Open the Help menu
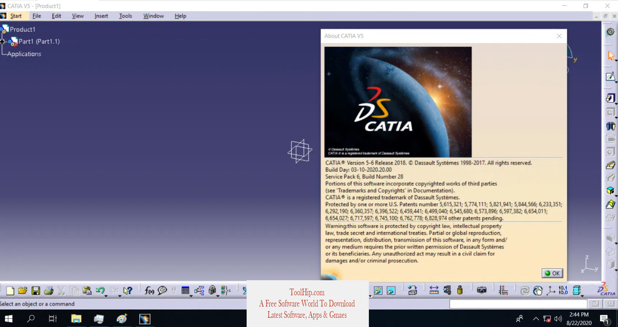 click(x=180, y=16)
